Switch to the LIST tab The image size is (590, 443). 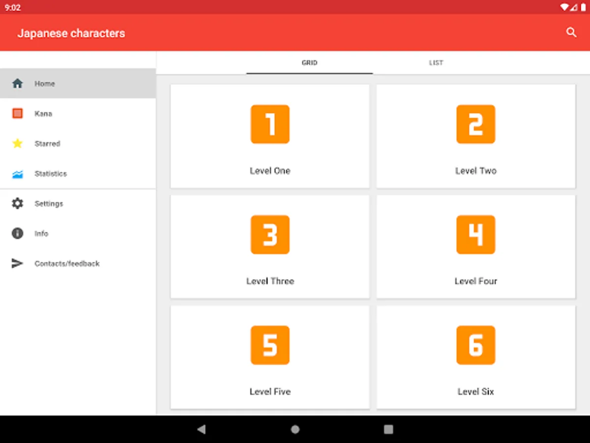click(436, 63)
